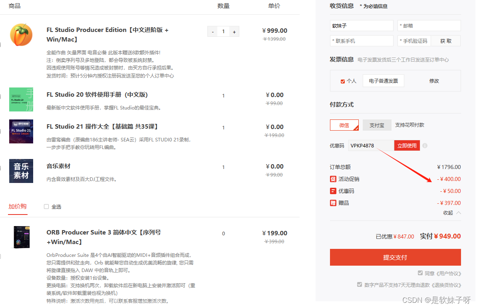This screenshot has width=477, height=308.
Task: Click the 订单总额 ¥1796.00 amount
Action: 449,167
